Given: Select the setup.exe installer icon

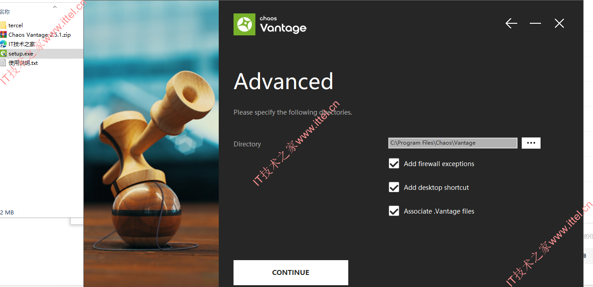Looking at the screenshot, I should point(4,53).
